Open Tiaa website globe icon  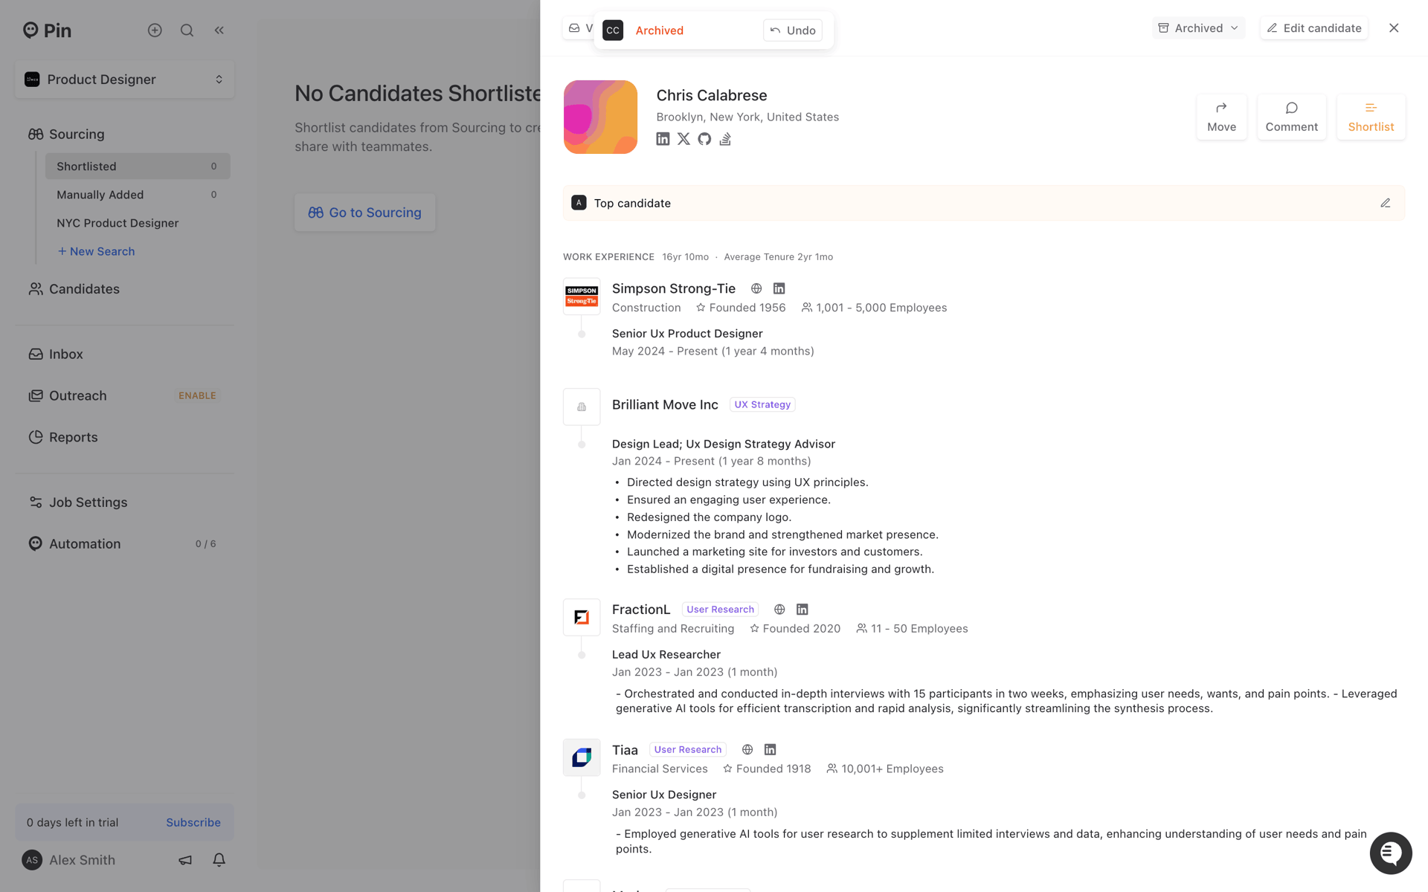click(x=747, y=750)
